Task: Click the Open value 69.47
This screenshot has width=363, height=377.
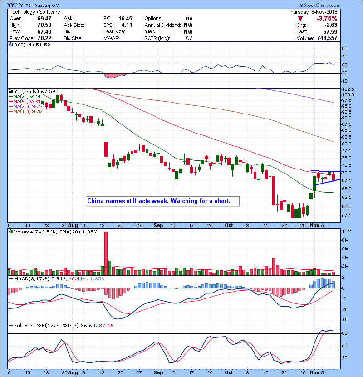Action: click(44, 19)
